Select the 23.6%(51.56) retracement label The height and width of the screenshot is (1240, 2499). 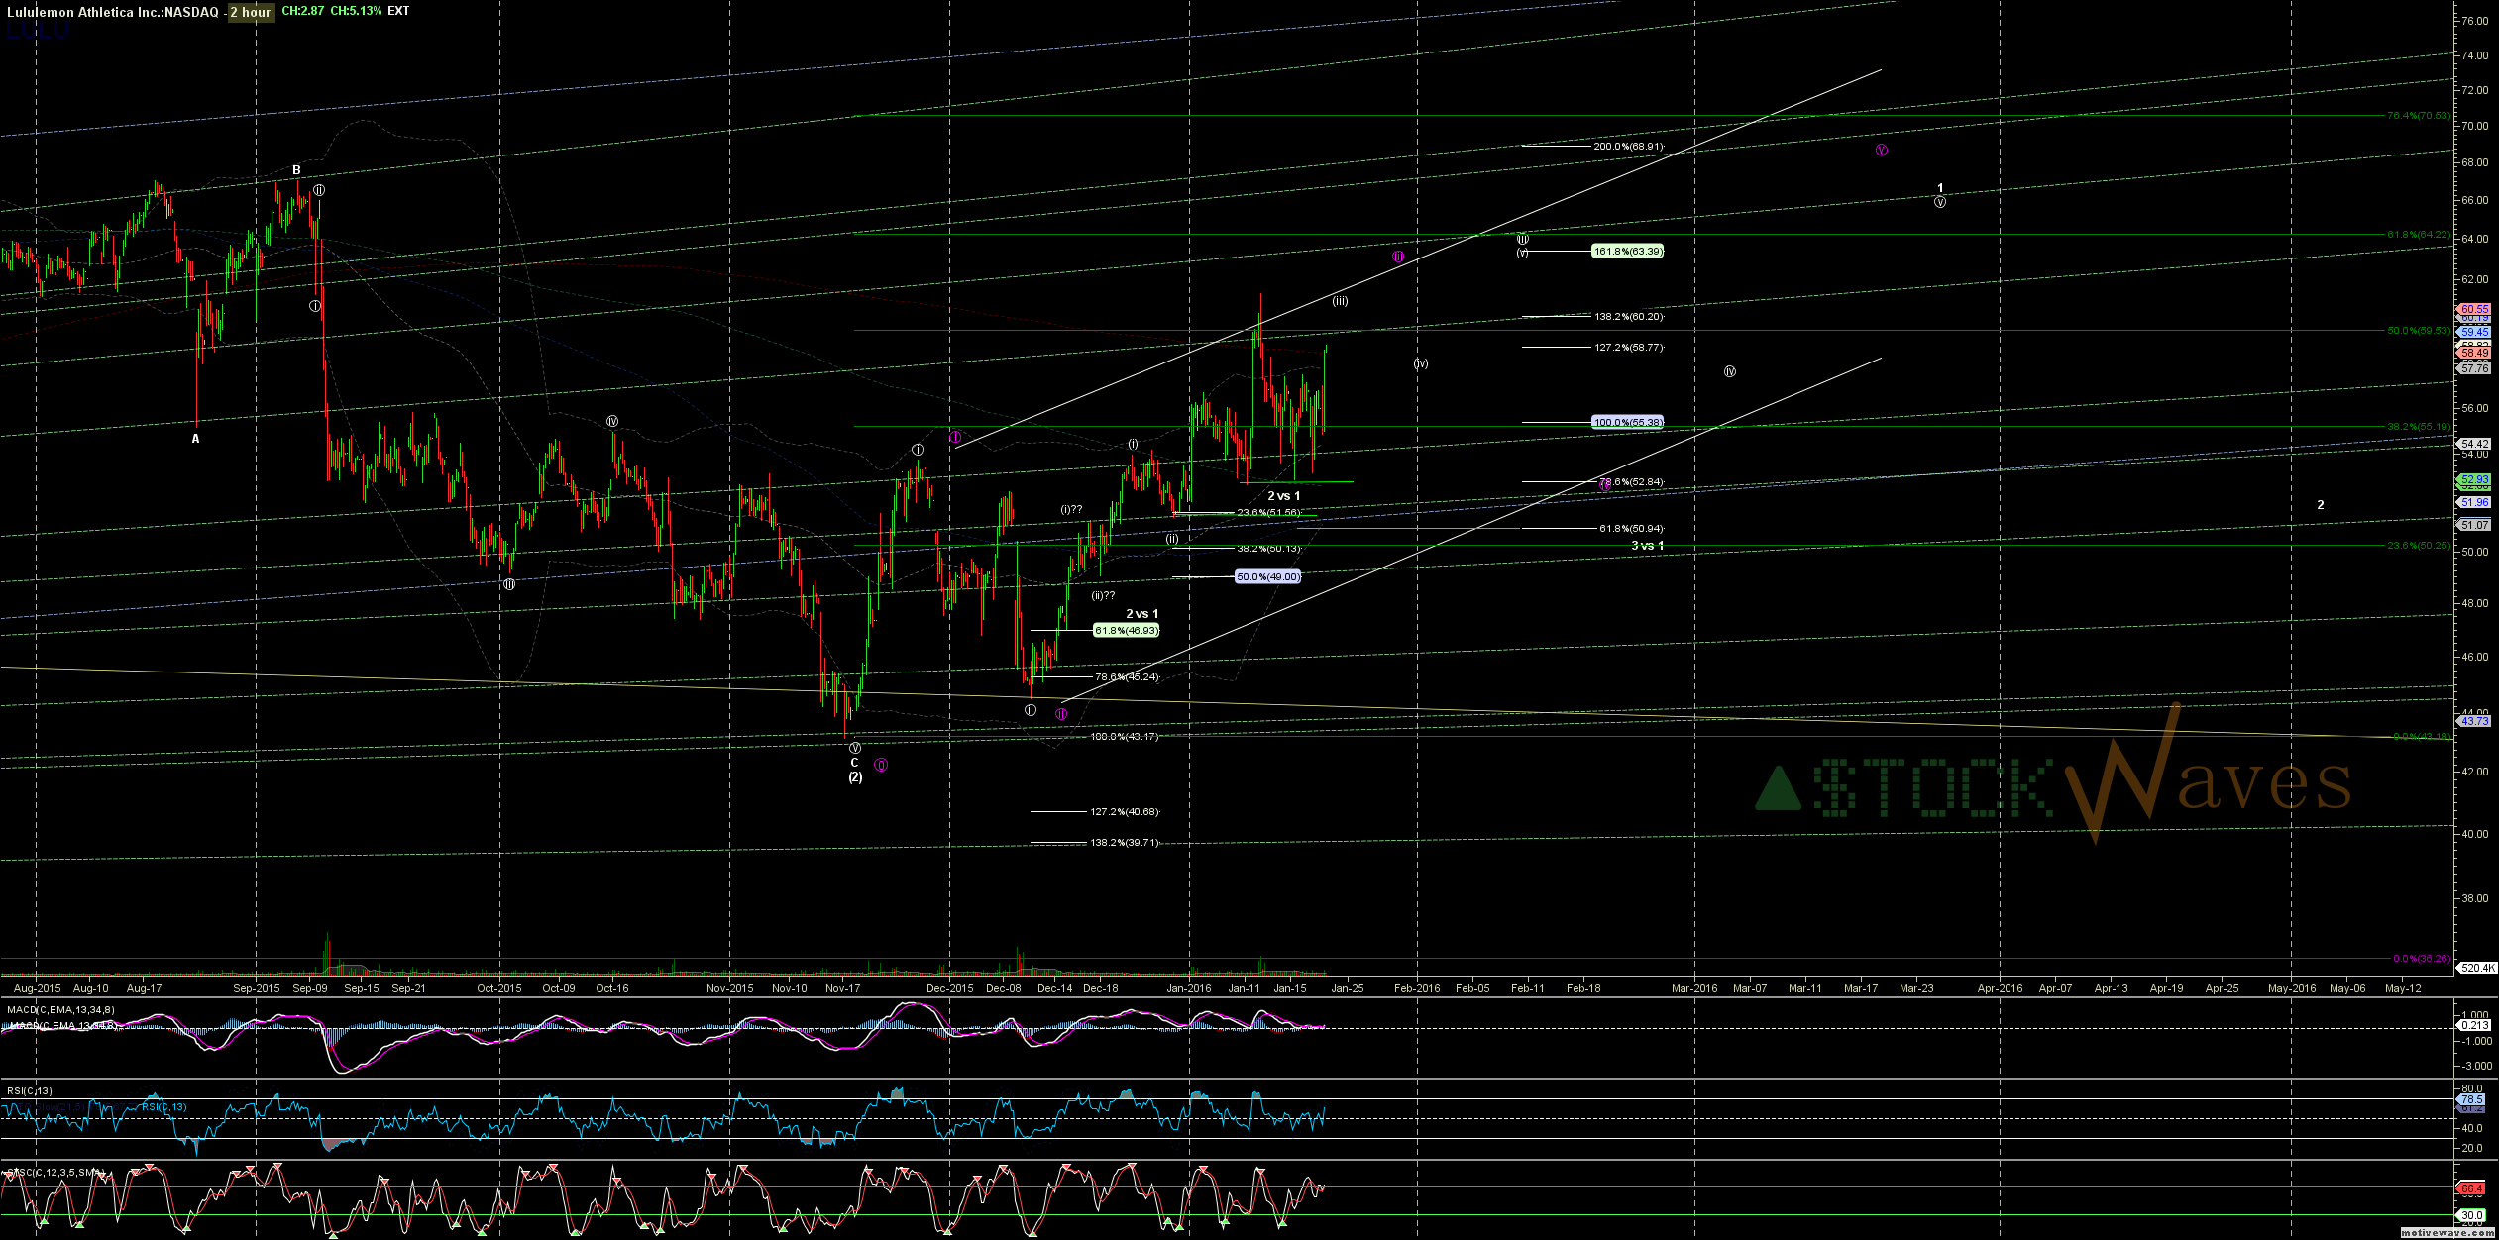pos(1268,513)
